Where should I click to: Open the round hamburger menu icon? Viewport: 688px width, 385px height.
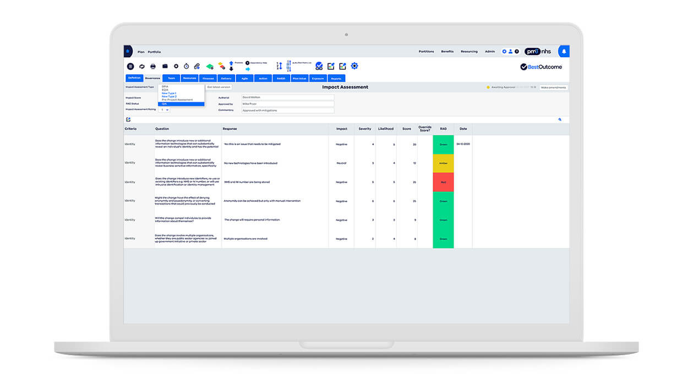click(130, 66)
